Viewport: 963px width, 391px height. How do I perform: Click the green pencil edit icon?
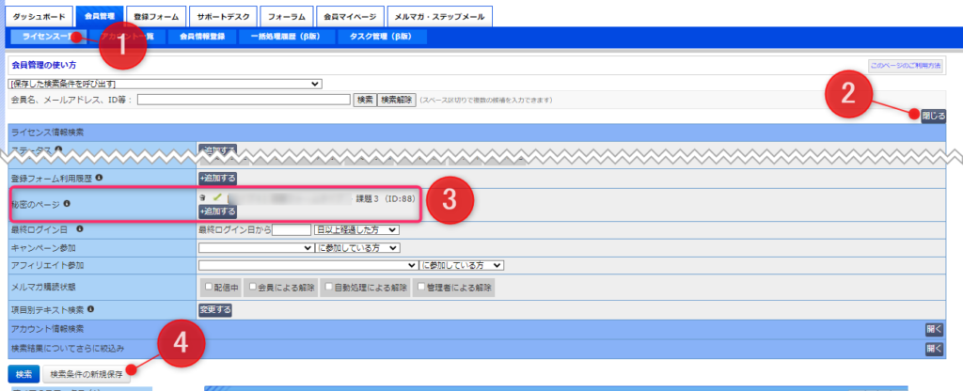click(x=215, y=197)
